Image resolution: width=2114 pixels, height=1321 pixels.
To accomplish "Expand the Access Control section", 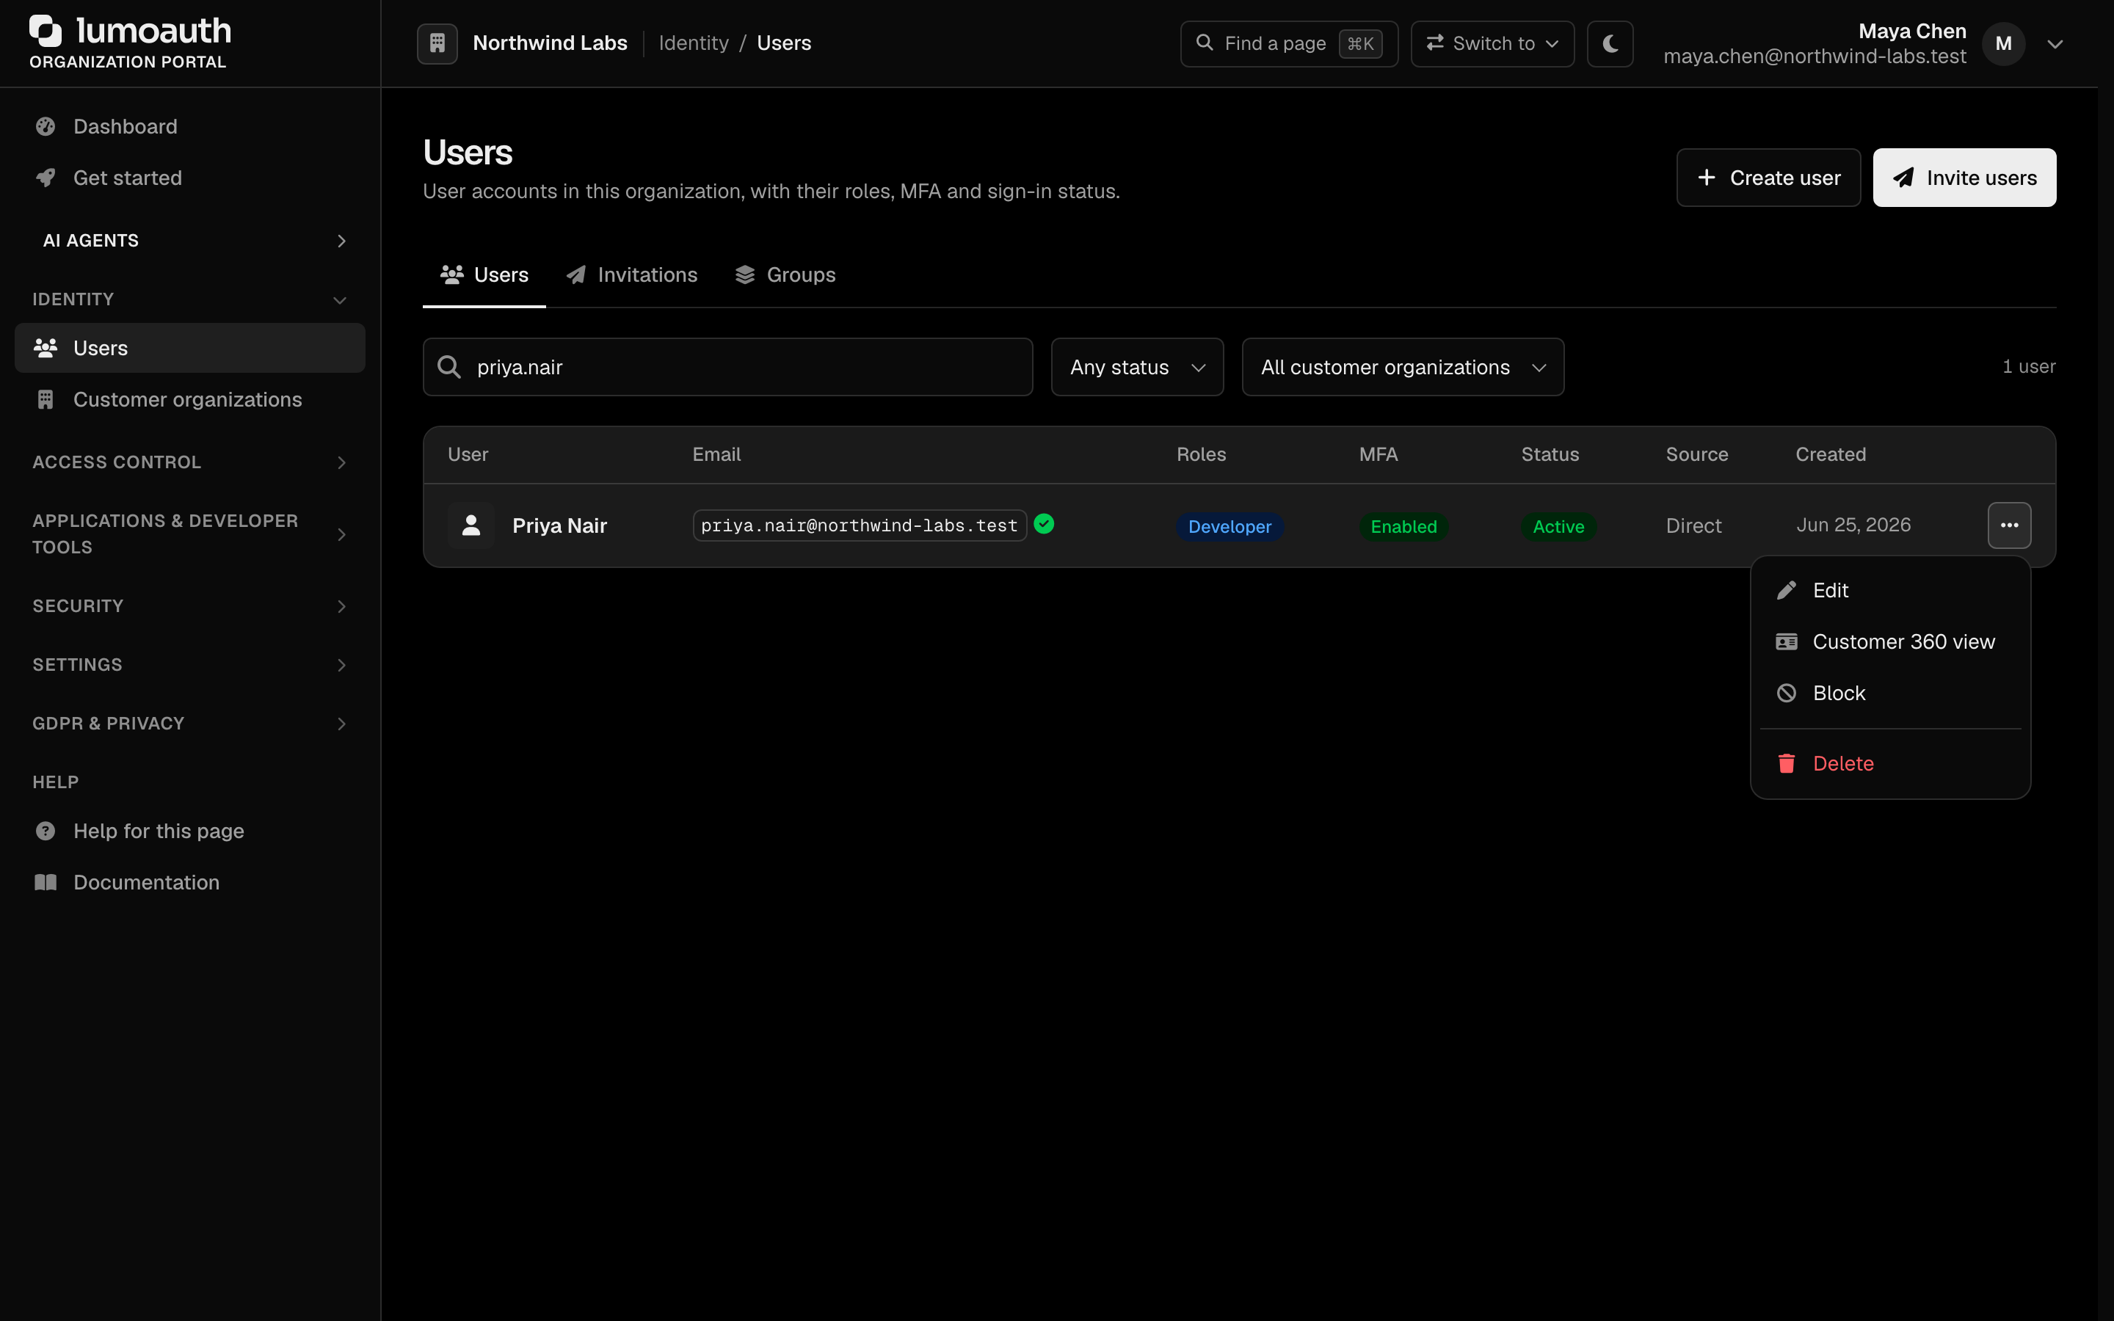I will (189, 462).
